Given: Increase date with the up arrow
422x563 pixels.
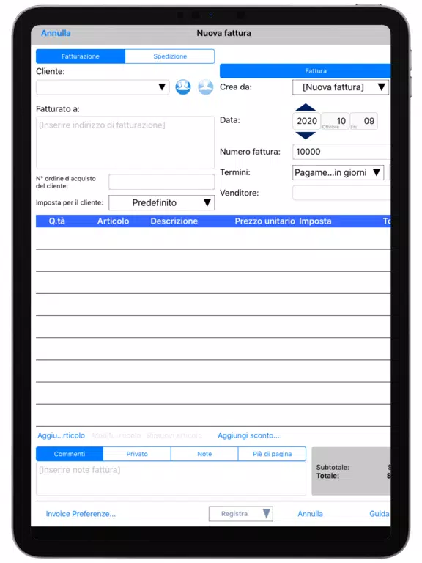Looking at the screenshot, I should [306, 107].
